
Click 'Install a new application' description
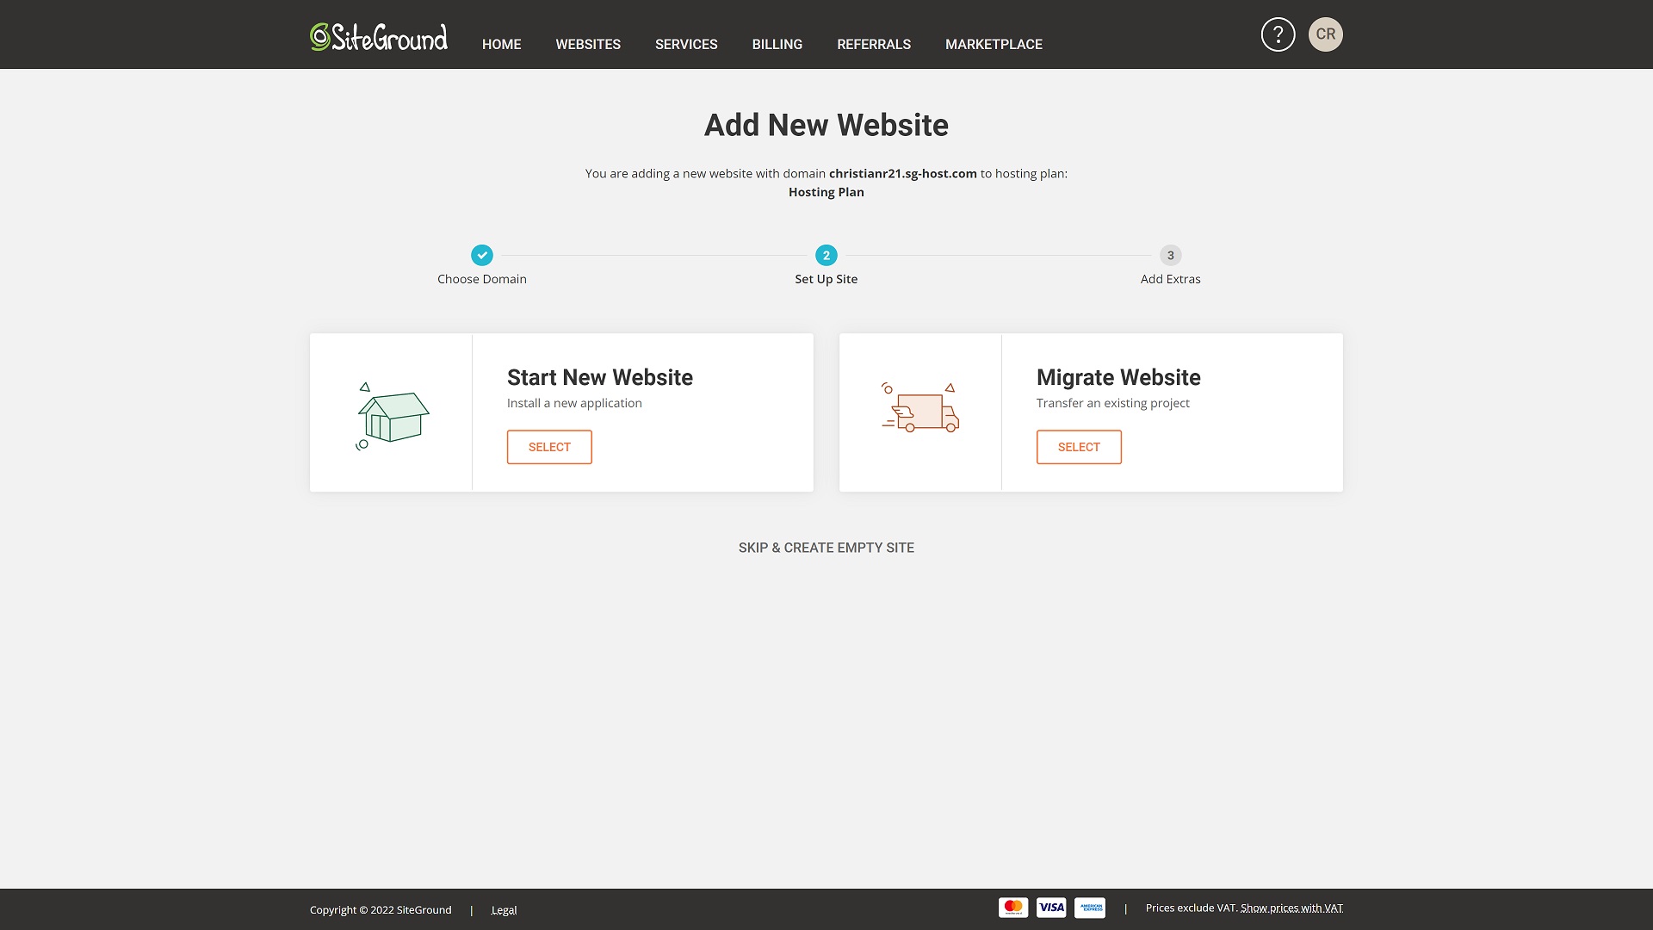click(x=574, y=403)
